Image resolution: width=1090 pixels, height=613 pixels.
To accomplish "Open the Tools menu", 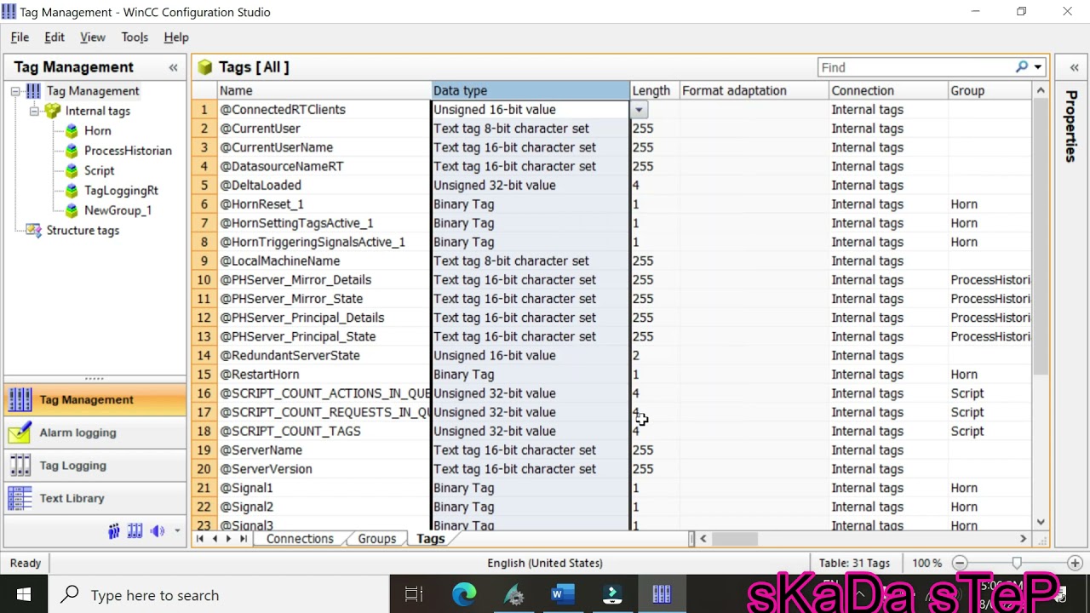I will click(135, 37).
